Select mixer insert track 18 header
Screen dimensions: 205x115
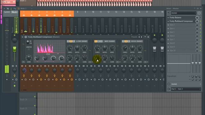point(155,13)
